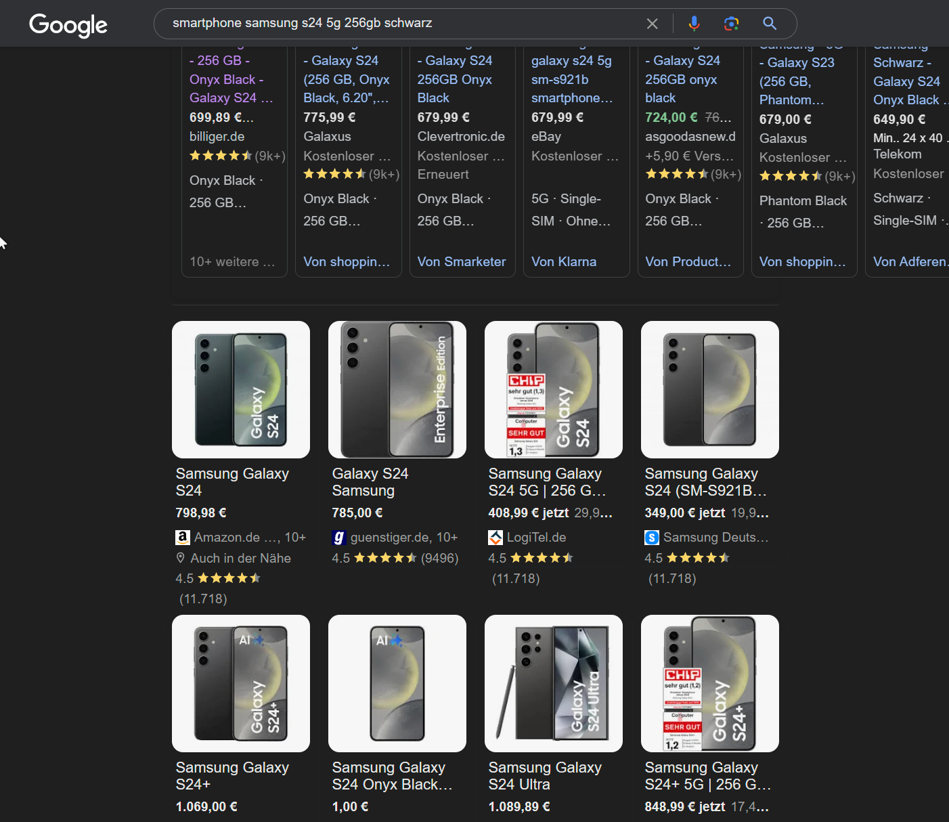949x822 pixels.
Task: Click the blue search magnifier icon
Action: [769, 23]
